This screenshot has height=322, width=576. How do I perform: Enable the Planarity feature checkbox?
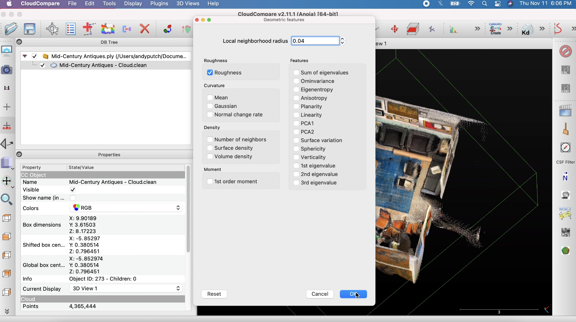(296, 107)
